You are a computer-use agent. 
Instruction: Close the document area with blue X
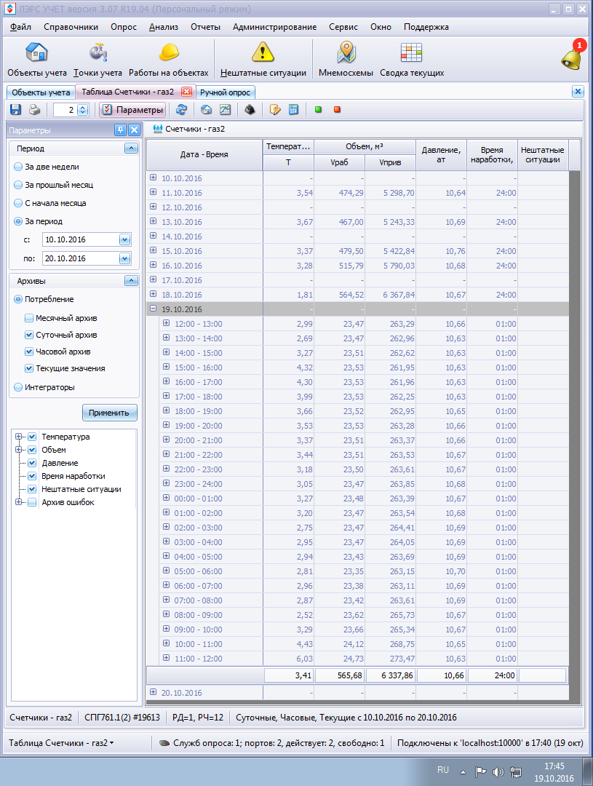(x=578, y=91)
